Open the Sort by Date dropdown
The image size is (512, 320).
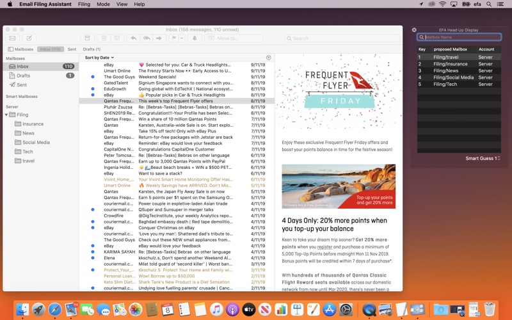click(99, 58)
